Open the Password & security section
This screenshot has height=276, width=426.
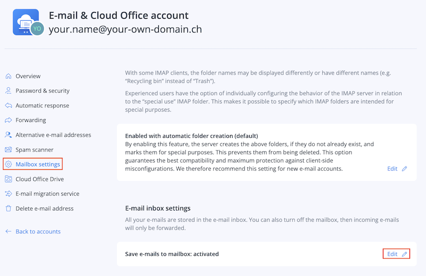point(43,90)
